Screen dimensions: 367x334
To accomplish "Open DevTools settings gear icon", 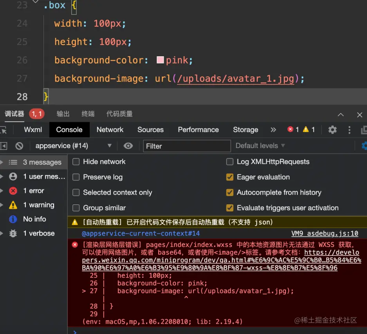I will [332, 130].
